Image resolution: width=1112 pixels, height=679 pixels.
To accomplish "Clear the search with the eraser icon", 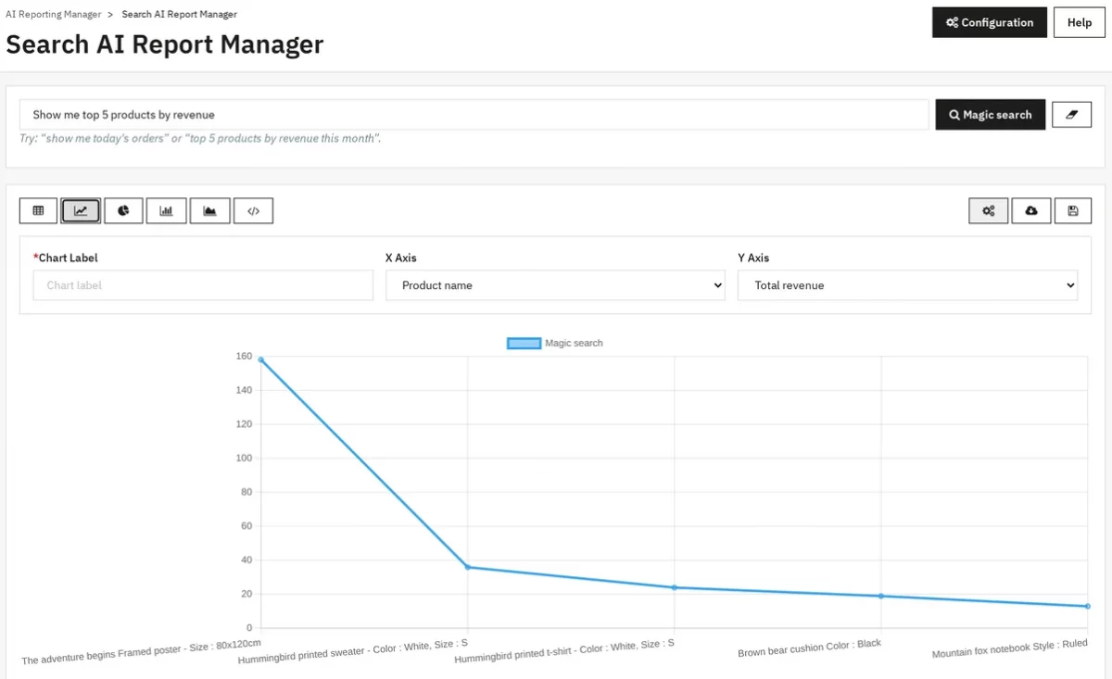I will 1072,115.
